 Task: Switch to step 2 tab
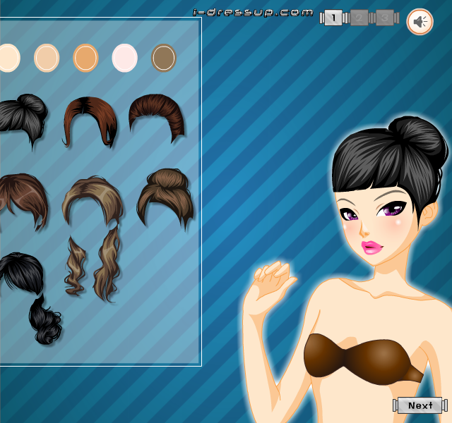click(359, 18)
